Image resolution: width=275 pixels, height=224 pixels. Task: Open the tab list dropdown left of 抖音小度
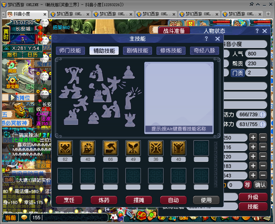(3, 14)
